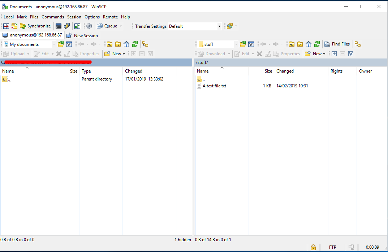Click the Download button in remote panel
Image resolution: width=388 pixels, height=252 pixels.
[212, 54]
